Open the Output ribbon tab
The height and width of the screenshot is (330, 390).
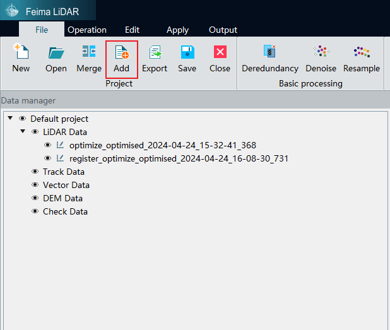(x=223, y=30)
